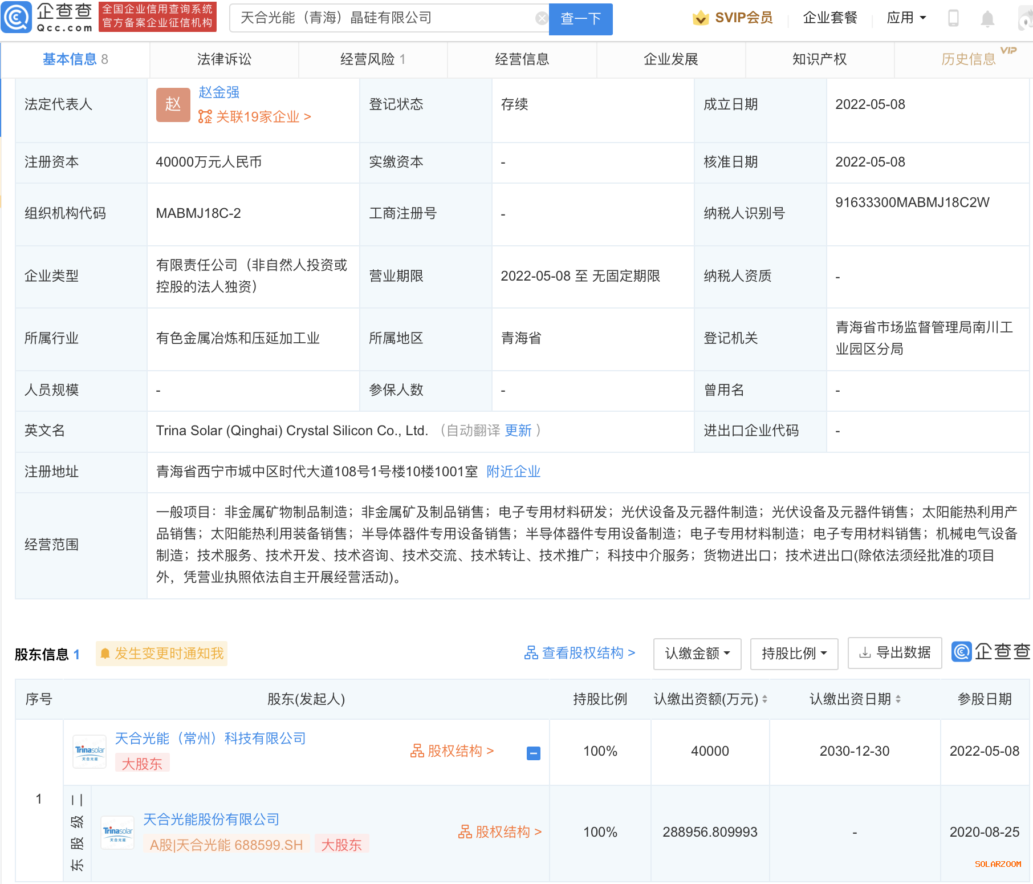Sort by 认缴出资额 column arrows

coord(764,699)
